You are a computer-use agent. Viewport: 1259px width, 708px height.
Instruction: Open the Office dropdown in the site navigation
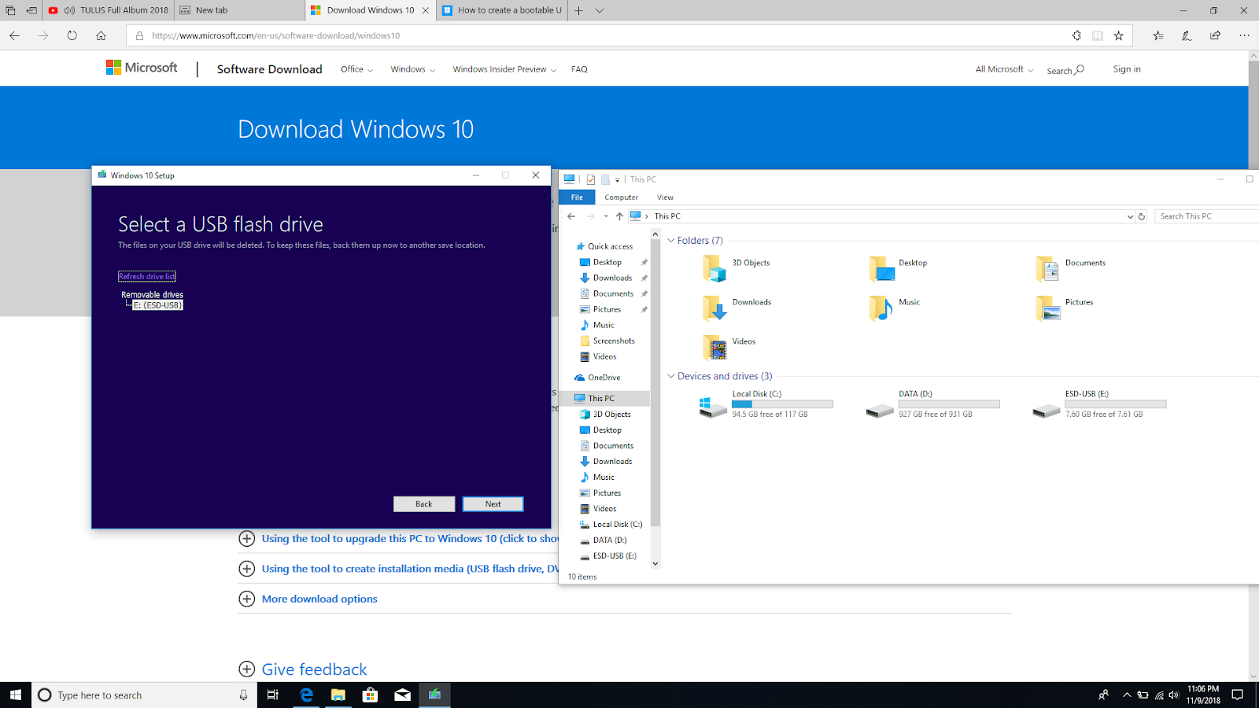point(356,69)
